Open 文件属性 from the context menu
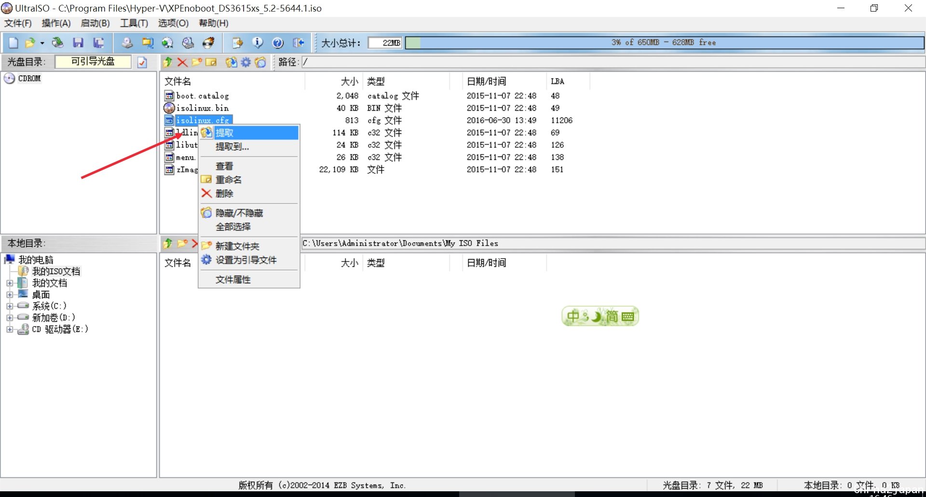926x497 pixels. pyautogui.click(x=249, y=279)
